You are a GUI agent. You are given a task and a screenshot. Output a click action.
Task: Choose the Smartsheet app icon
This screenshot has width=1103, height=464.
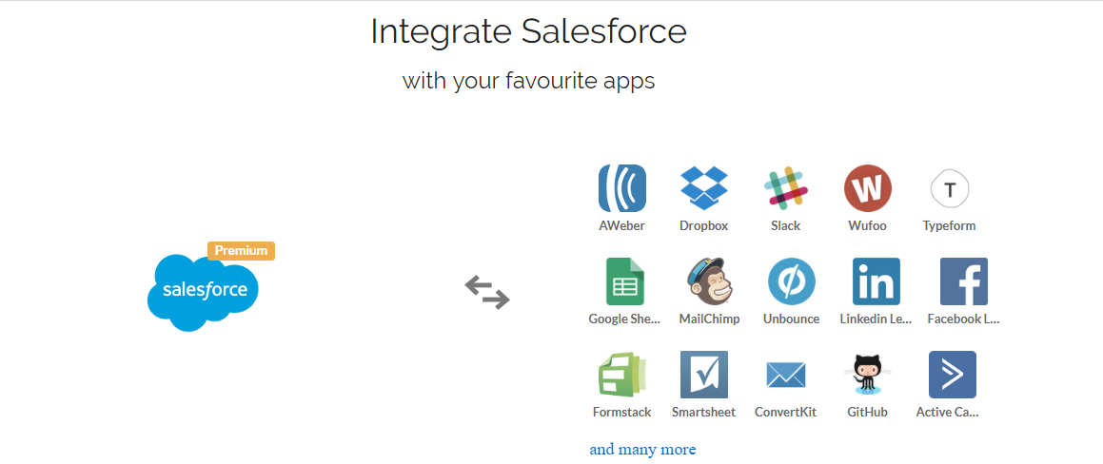pyautogui.click(x=703, y=375)
